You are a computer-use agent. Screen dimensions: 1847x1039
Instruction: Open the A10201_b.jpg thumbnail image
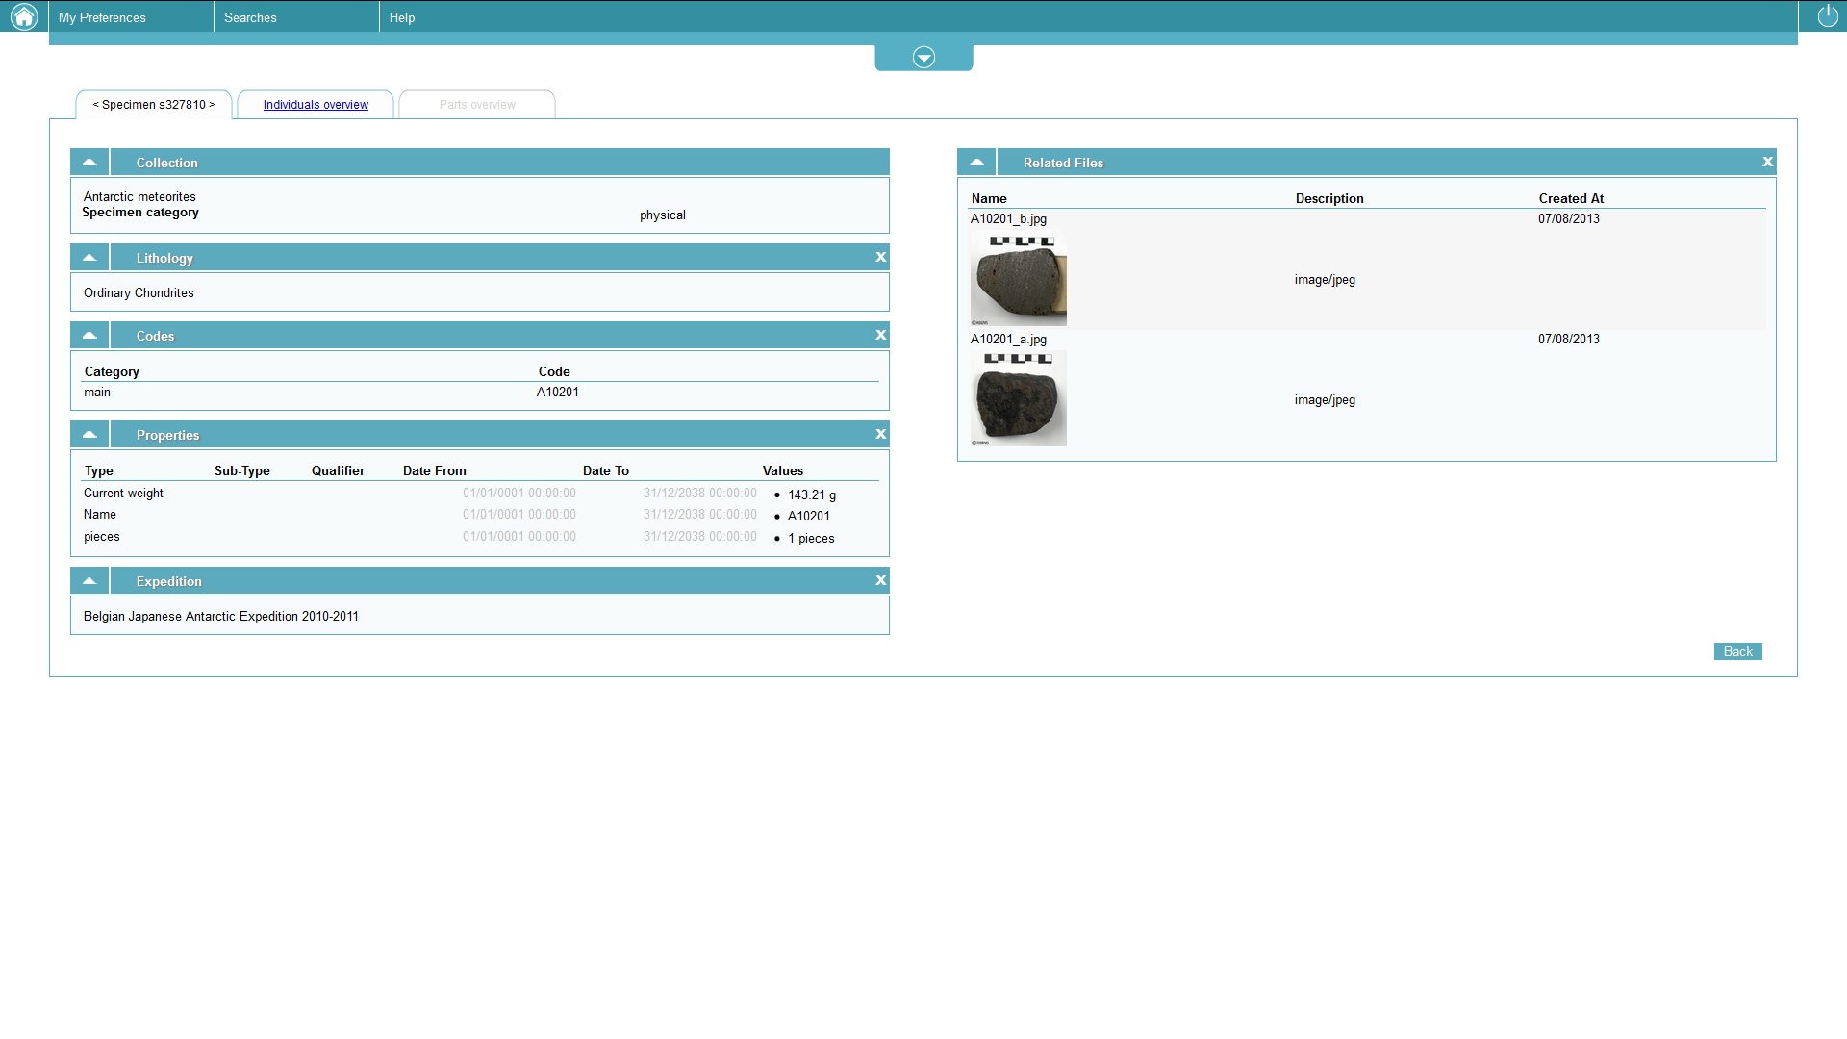[1018, 280]
